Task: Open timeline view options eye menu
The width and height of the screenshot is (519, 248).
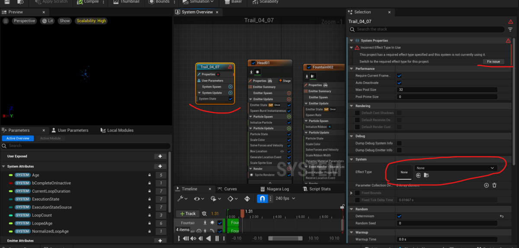Action: click(x=199, y=199)
